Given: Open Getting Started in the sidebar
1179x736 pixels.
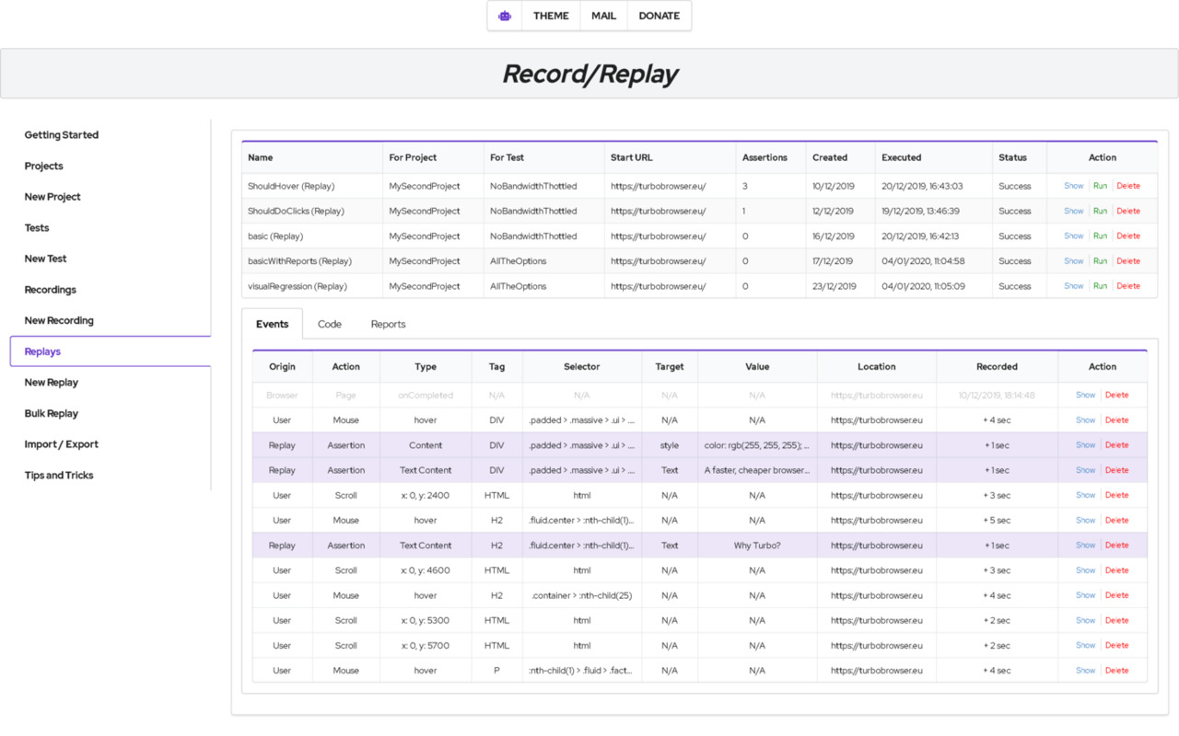Looking at the screenshot, I should point(62,135).
